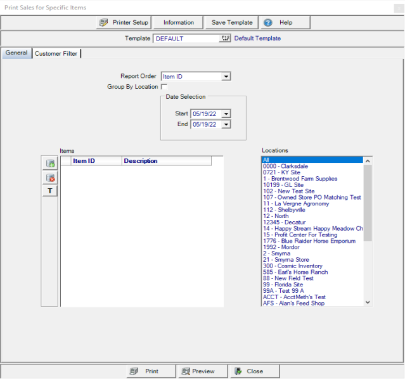
Task: Toggle the Group By Location checkbox
Action: coord(164,87)
